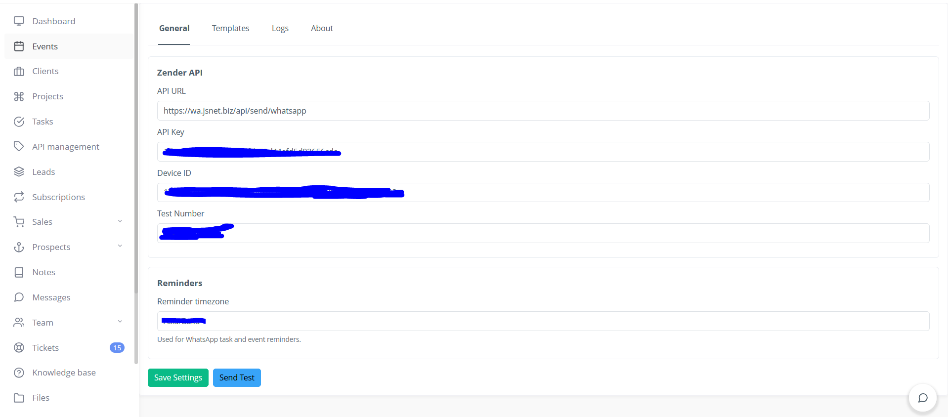Click the Team users icon
This screenshot has width=948, height=417.
pos(19,323)
